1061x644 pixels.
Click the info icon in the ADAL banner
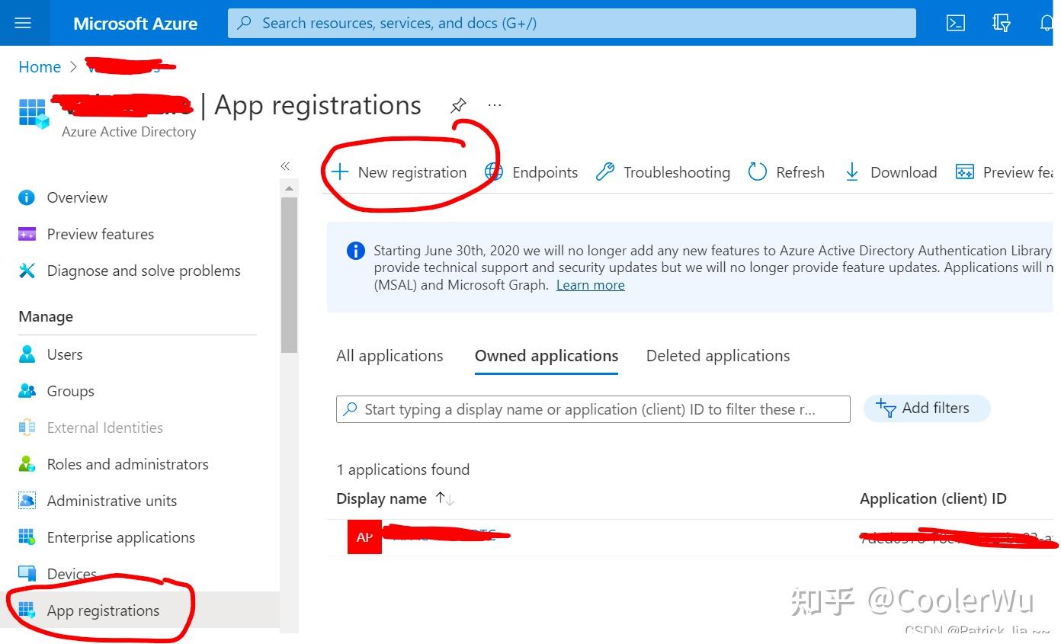[x=355, y=251]
